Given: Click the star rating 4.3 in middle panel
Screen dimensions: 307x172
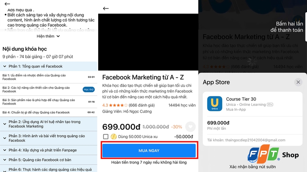Looking at the screenshot, I should coord(115,105).
